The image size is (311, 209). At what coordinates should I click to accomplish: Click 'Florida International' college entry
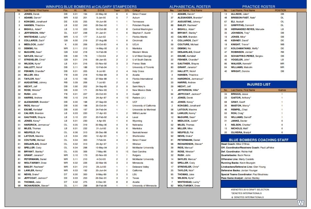pyautogui.click(x=143, y=79)
